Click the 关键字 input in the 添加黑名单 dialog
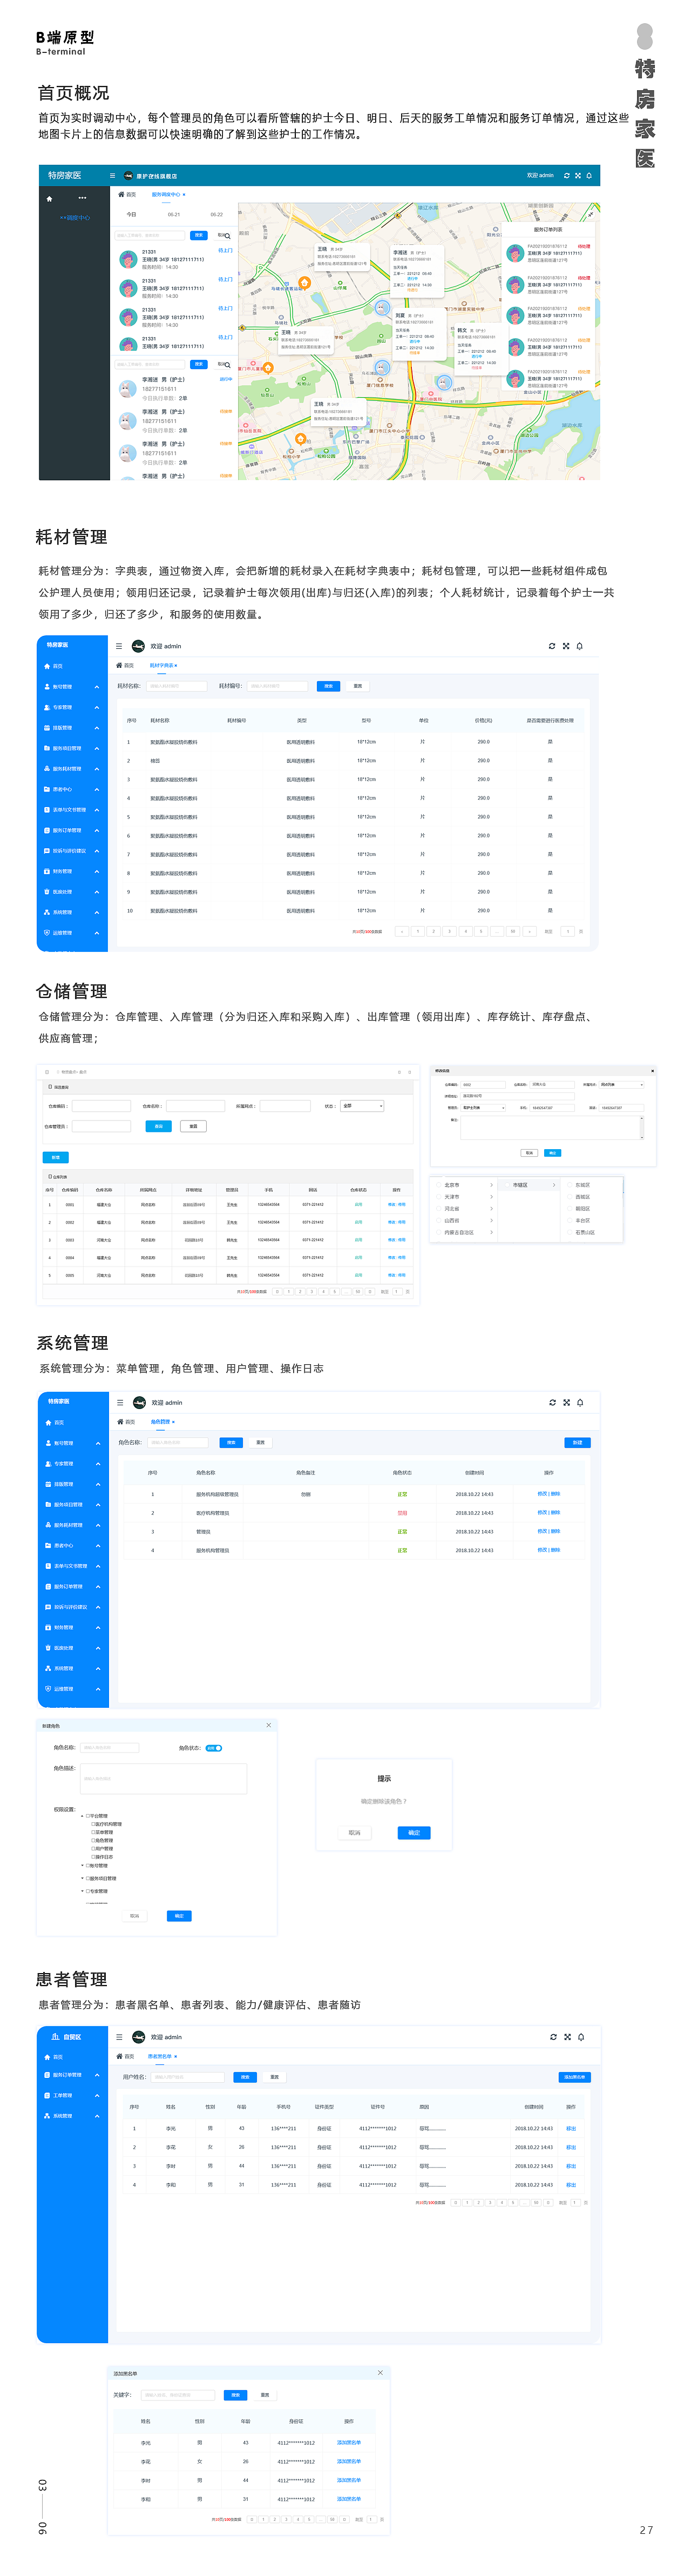 pos(178,2395)
